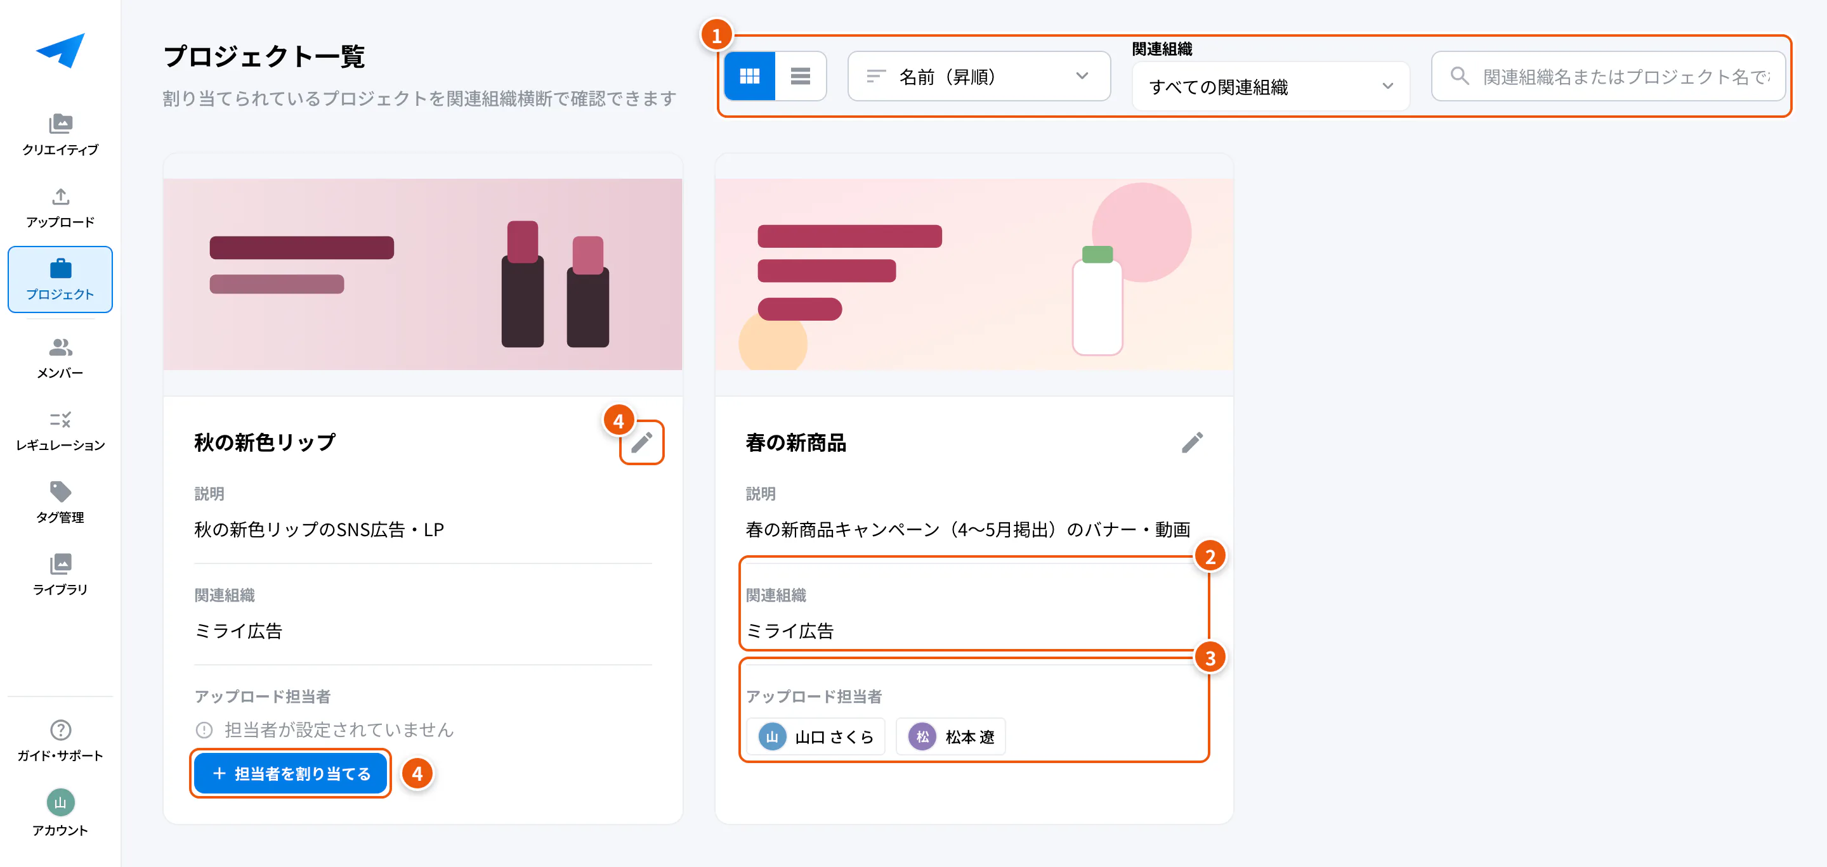Click the 担当者を割り当てる button
1827x867 pixels.
(x=291, y=773)
